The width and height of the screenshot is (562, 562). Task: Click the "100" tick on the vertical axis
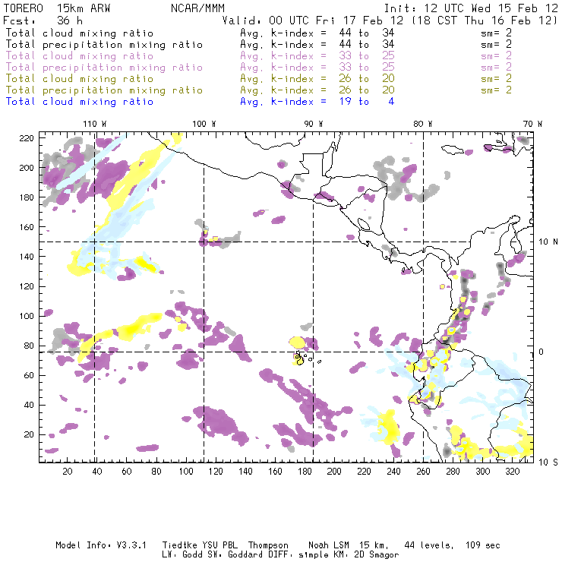(x=27, y=316)
